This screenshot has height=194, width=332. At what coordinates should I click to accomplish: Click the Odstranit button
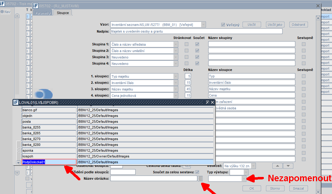pyautogui.click(x=299, y=25)
